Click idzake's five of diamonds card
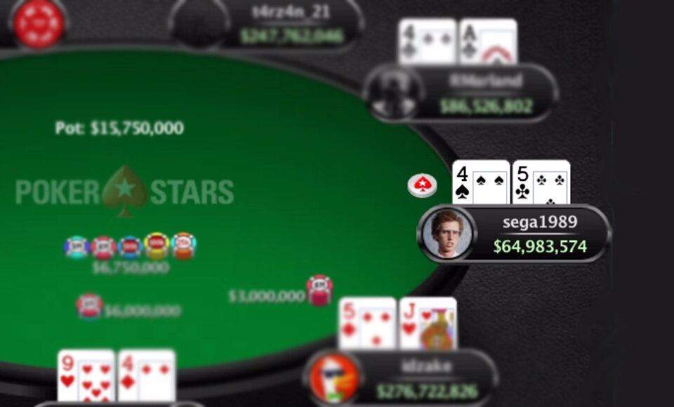 coord(367,323)
